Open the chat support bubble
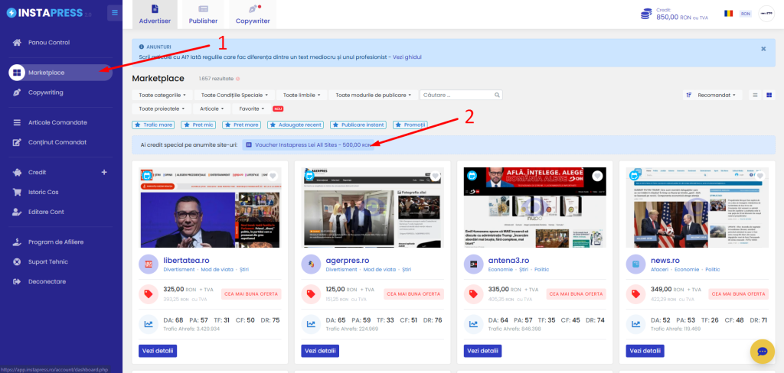784x373 pixels. pos(763,351)
